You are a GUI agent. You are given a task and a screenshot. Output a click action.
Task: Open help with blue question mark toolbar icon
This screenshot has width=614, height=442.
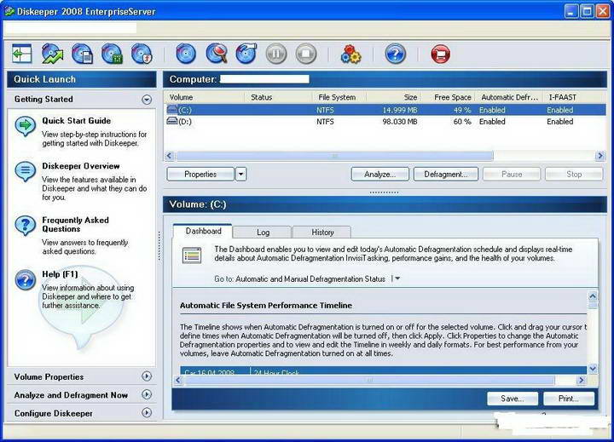396,54
